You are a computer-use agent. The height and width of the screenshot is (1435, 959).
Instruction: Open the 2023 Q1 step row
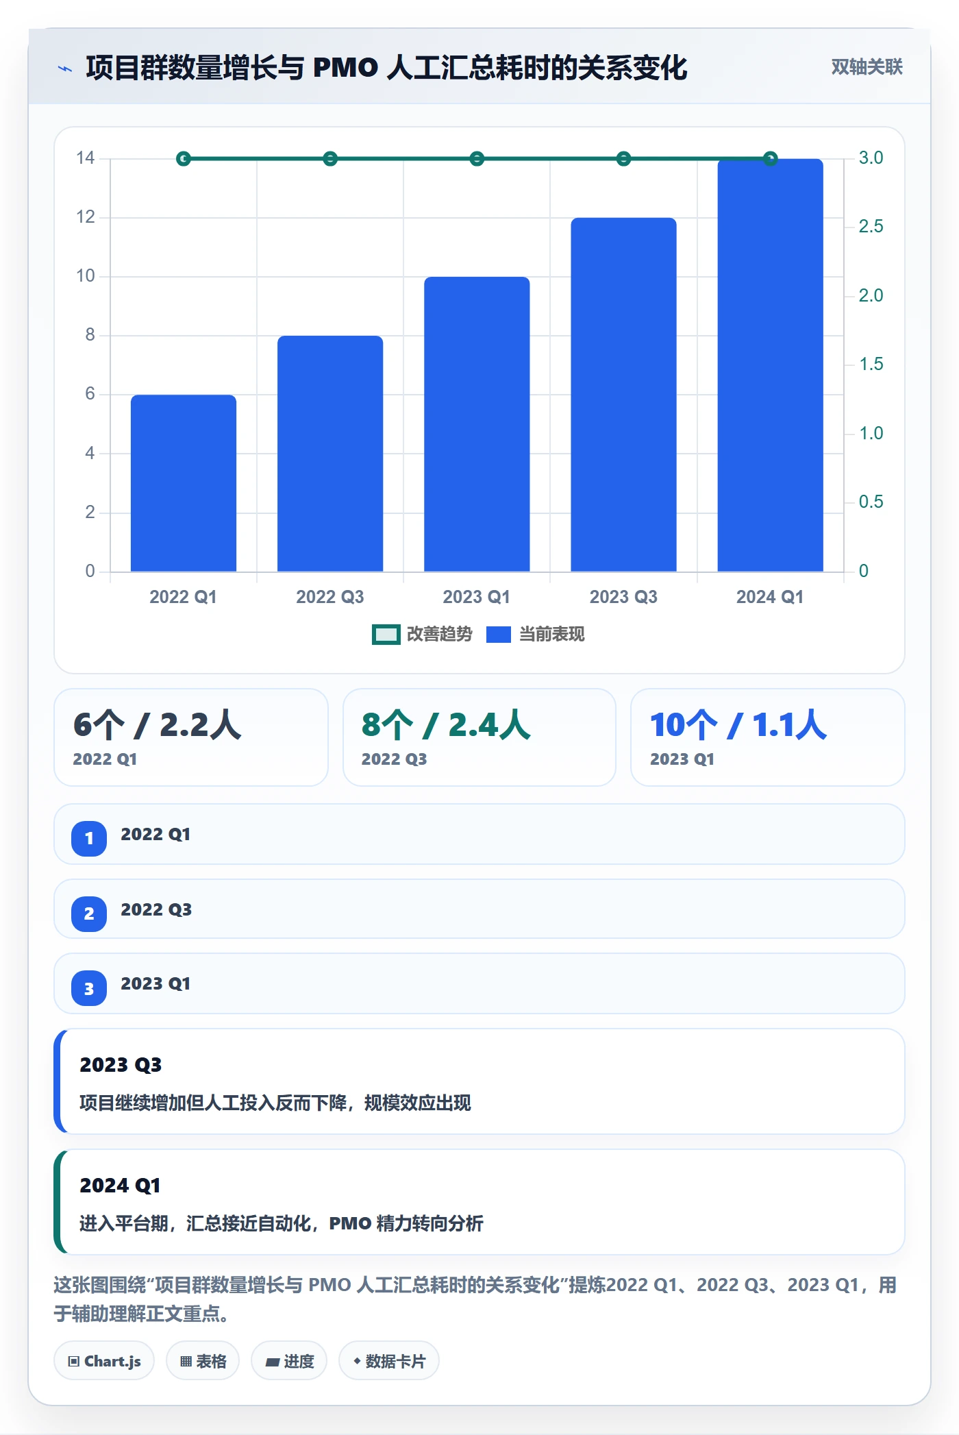point(480,984)
